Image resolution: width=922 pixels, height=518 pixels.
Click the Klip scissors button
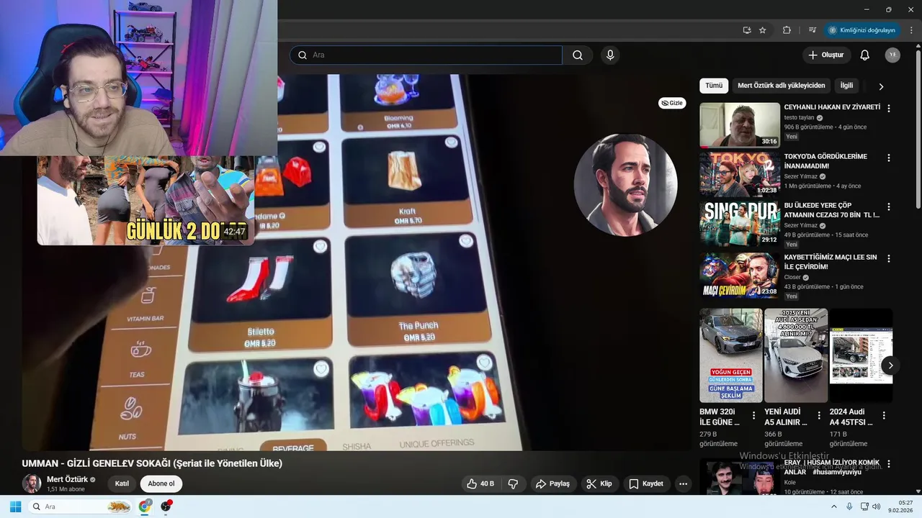click(x=599, y=484)
